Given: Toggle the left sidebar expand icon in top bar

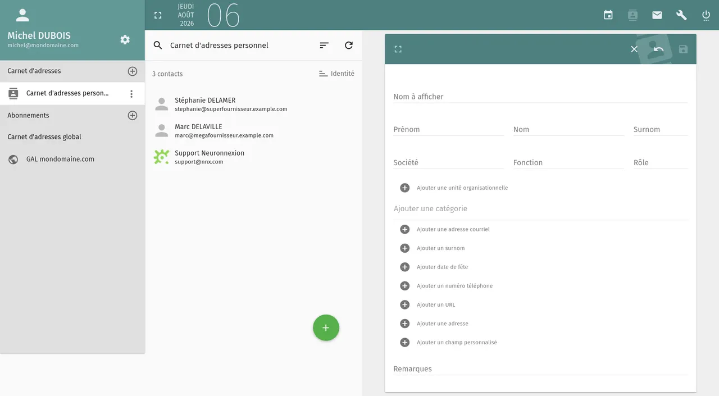Looking at the screenshot, I should [x=158, y=16].
